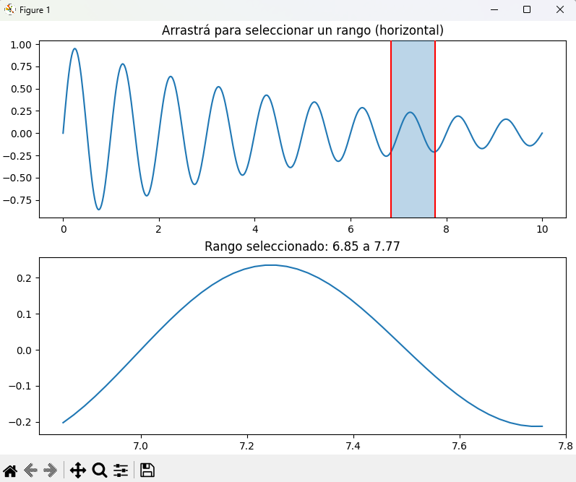The width and height of the screenshot is (576, 482).
Task: Toggle the Zoom to rectangle magnifier
Action: coord(100,470)
